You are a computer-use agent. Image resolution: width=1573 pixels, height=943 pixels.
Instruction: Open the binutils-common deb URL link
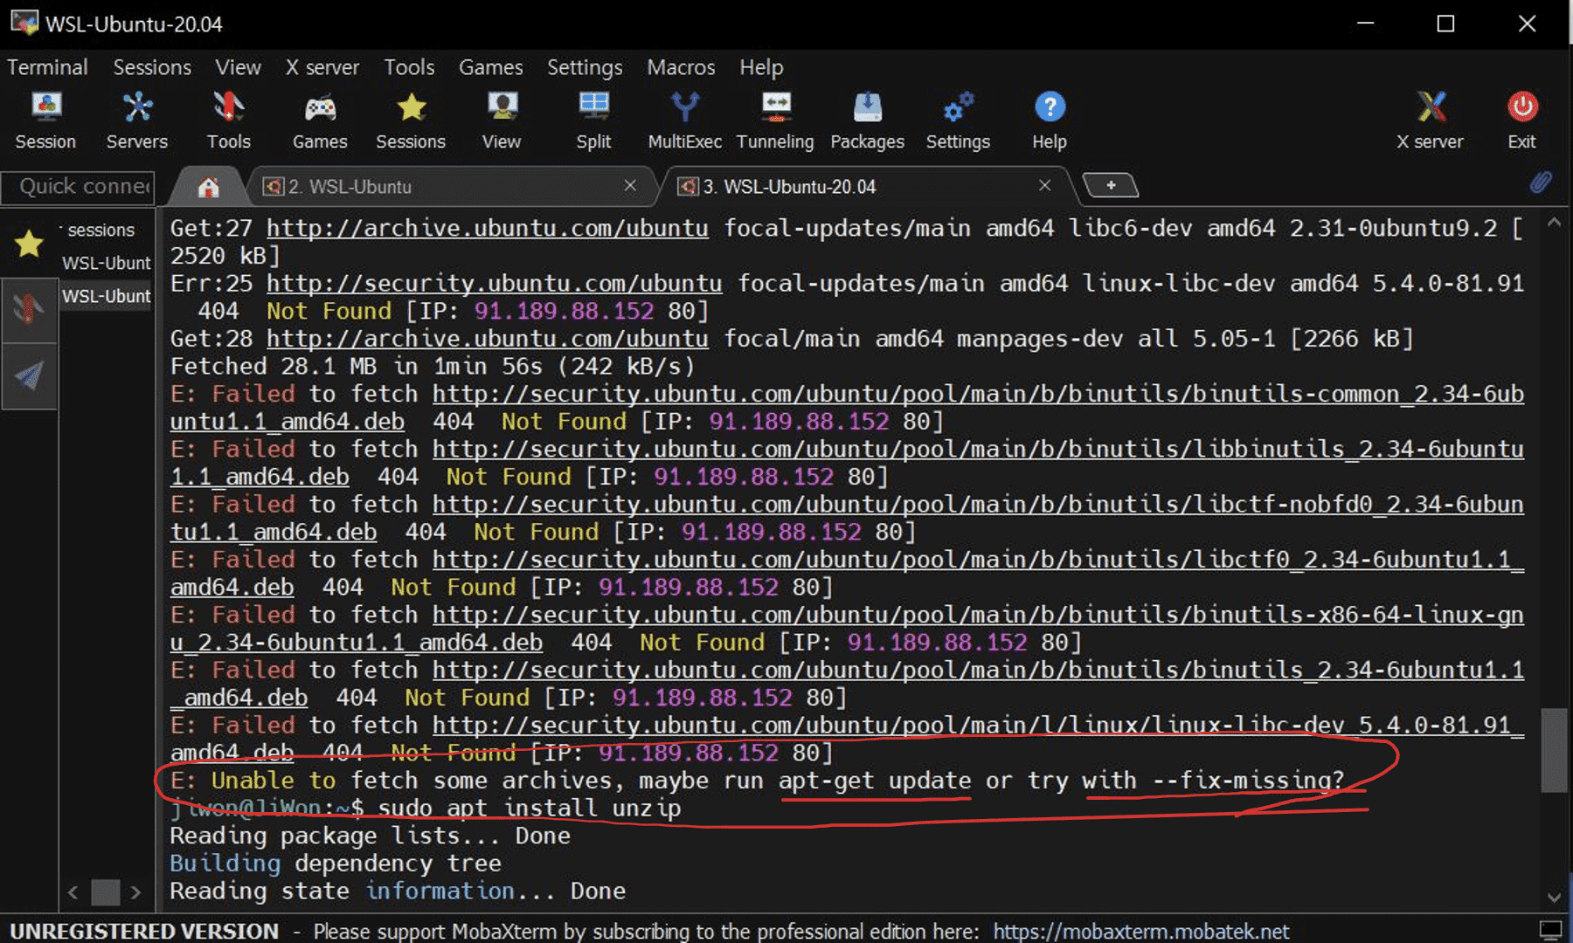coord(978,394)
